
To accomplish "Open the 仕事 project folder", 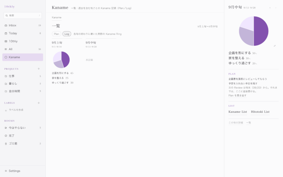I will [23, 76].
